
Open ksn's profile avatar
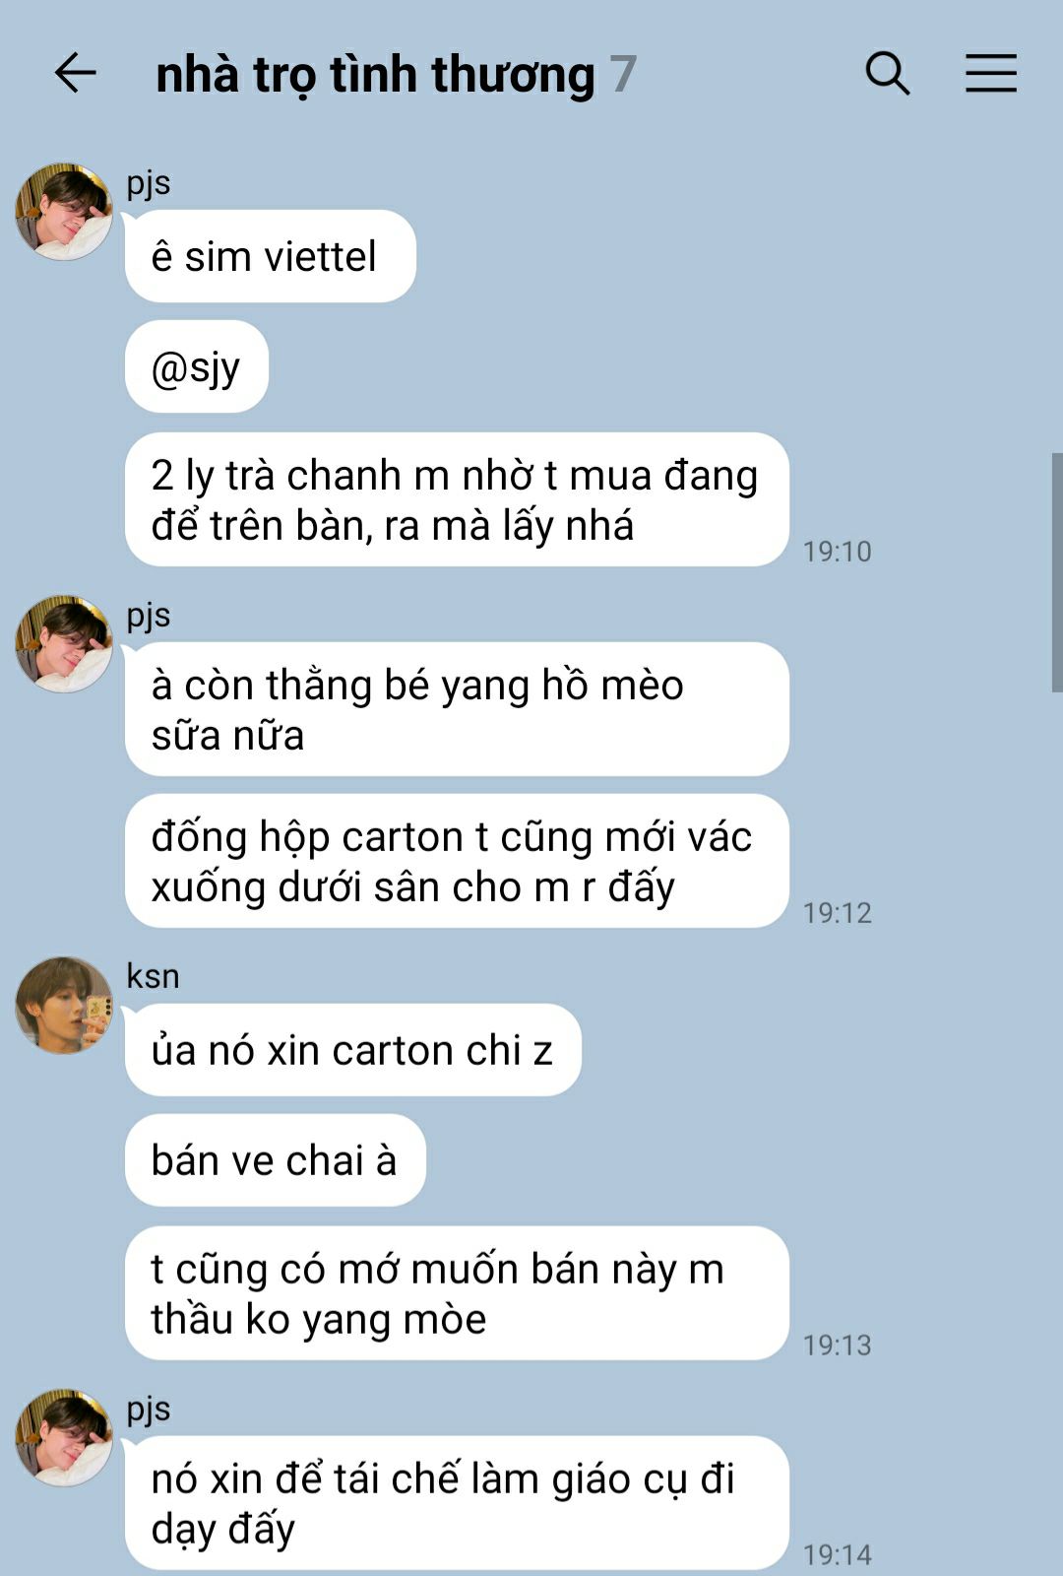(64, 1006)
